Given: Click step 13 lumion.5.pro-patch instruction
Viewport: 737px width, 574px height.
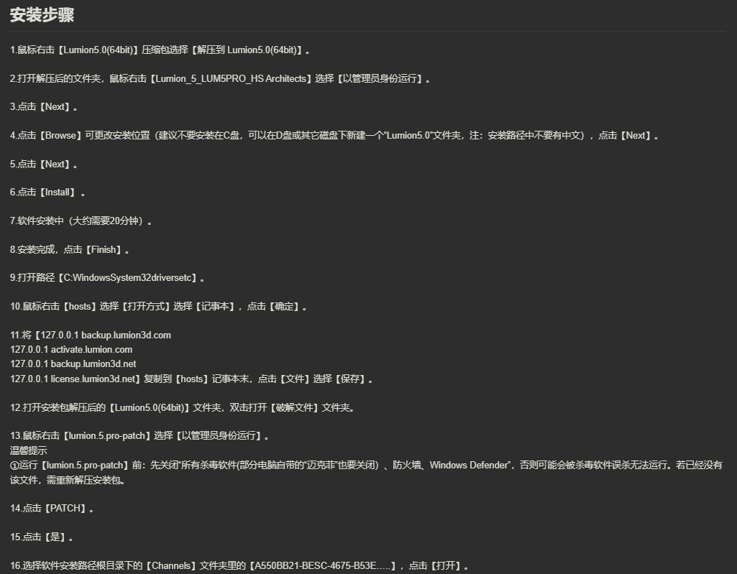Looking at the screenshot, I should pos(139,436).
